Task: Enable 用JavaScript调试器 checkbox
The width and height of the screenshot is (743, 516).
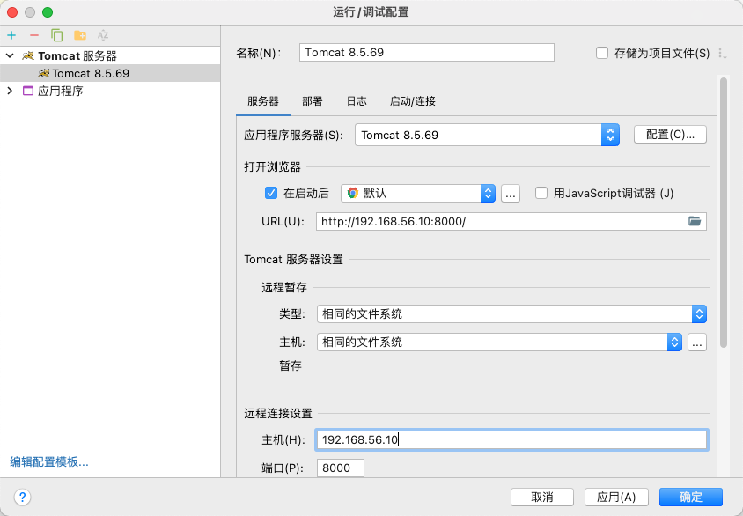Action: [541, 193]
